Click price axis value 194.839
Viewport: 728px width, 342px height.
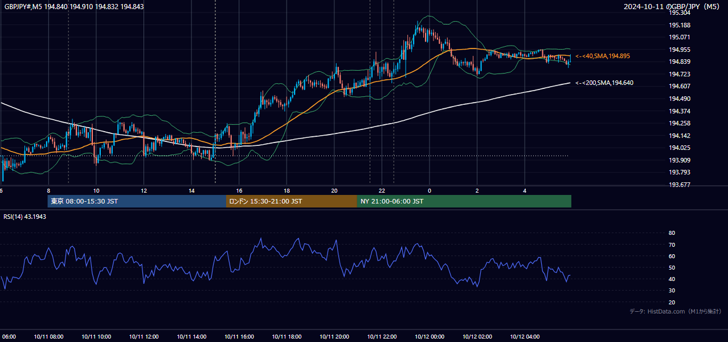[679, 62]
